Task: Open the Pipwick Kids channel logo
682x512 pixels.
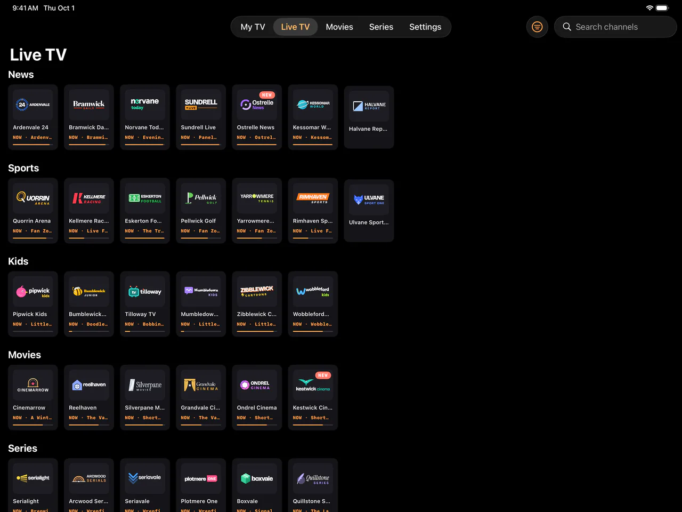Action: [x=33, y=291]
